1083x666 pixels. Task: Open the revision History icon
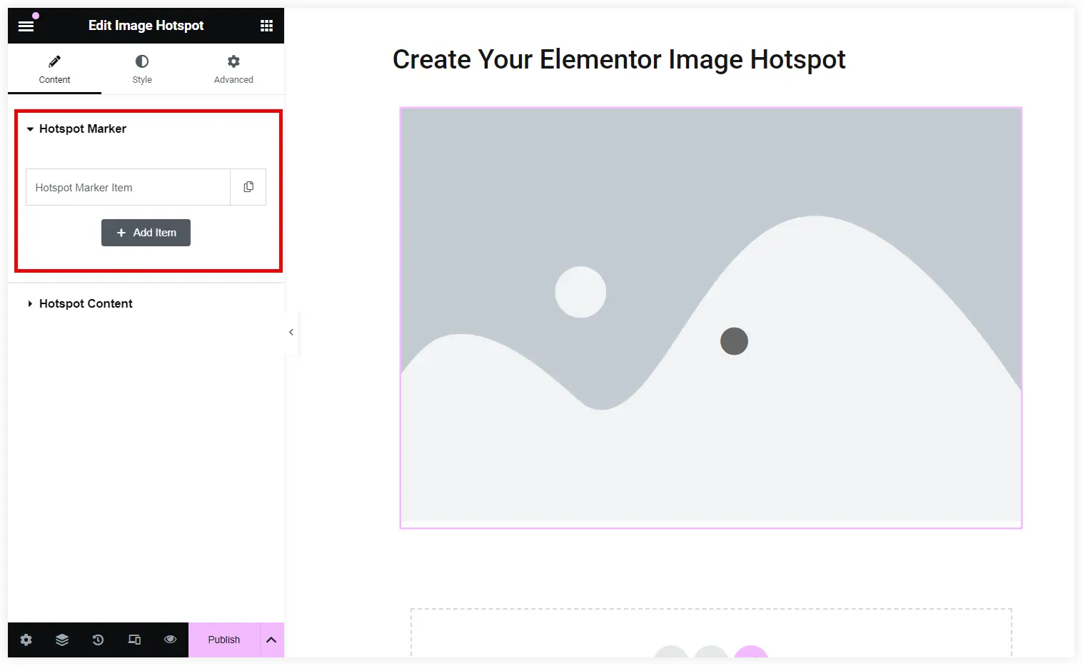click(x=98, y=640)
